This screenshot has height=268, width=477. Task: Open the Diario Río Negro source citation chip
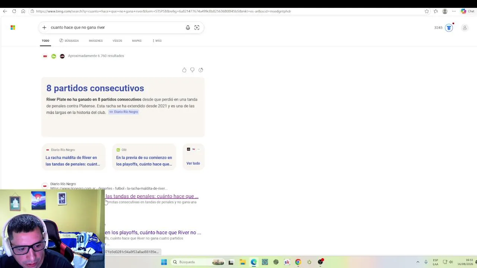click(x=124, y=112)
